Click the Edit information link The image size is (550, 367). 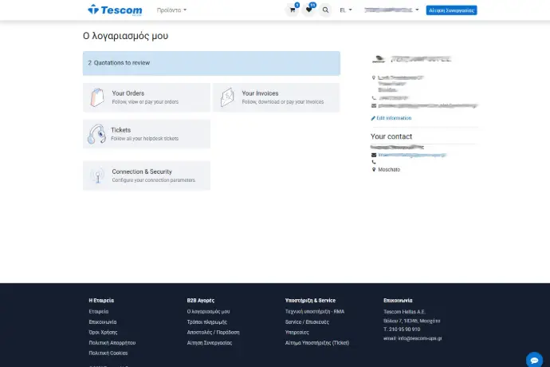tap(394, 118)
